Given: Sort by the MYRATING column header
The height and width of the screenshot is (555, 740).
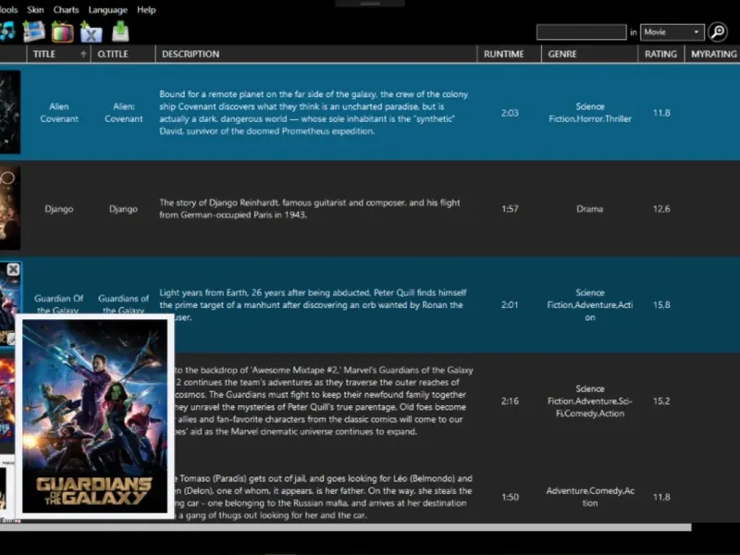Looking at the screenshot, I should (713, 55).
